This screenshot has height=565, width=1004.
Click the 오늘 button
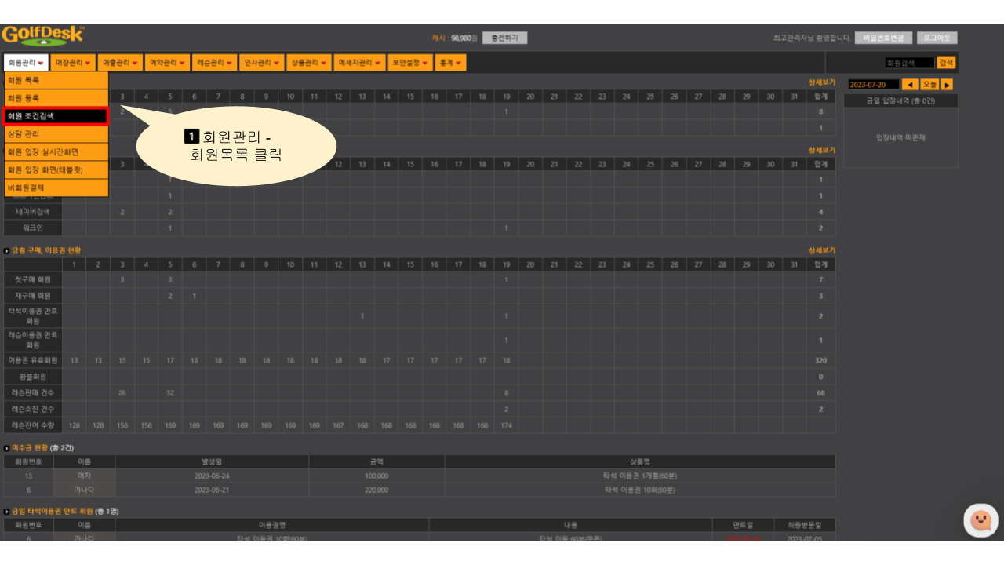(x=929, y=85)
